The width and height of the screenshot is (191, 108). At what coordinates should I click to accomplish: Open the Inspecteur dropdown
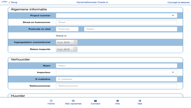116,72
